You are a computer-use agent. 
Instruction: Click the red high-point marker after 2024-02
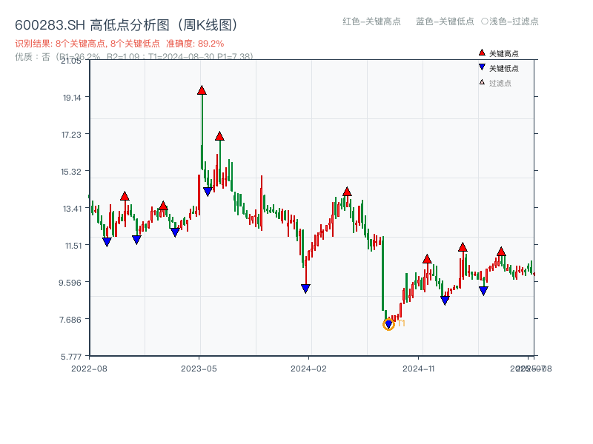tap(347, 192)
